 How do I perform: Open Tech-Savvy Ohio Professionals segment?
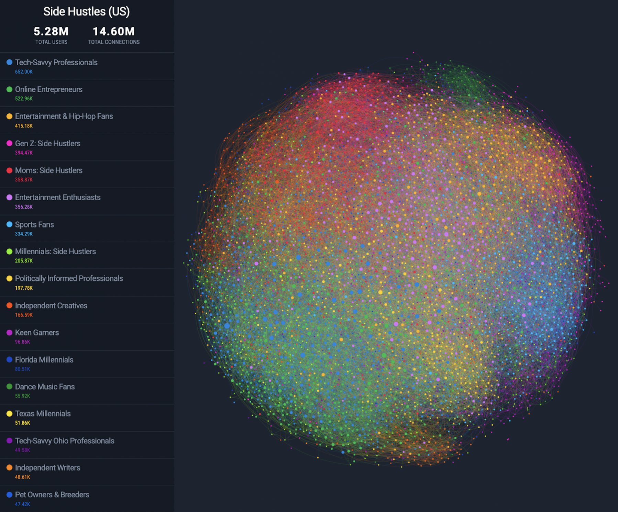click(87, 445)
